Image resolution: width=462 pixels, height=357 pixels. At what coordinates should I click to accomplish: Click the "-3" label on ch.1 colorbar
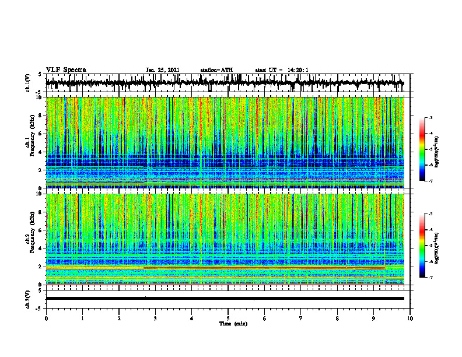(430, 117)
